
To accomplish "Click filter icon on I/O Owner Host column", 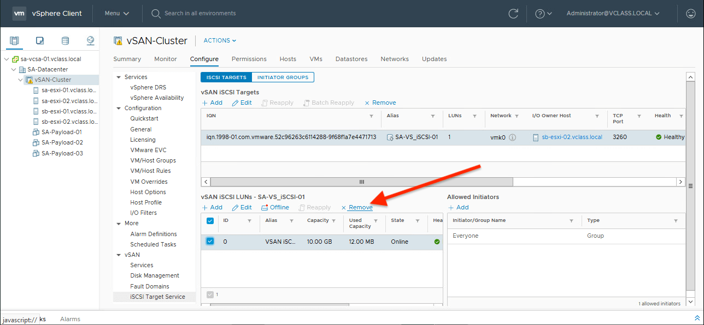I will coord(596,116).
